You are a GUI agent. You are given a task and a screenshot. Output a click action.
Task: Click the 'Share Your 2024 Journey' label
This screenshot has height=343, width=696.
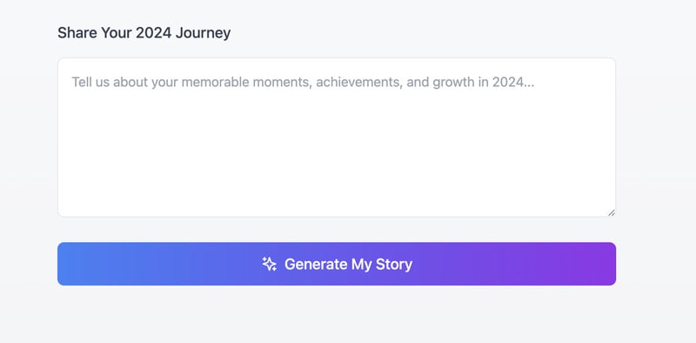[144, 33]
